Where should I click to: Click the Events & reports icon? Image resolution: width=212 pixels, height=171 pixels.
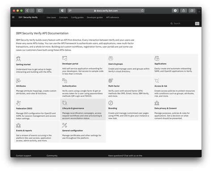point(18,125)
